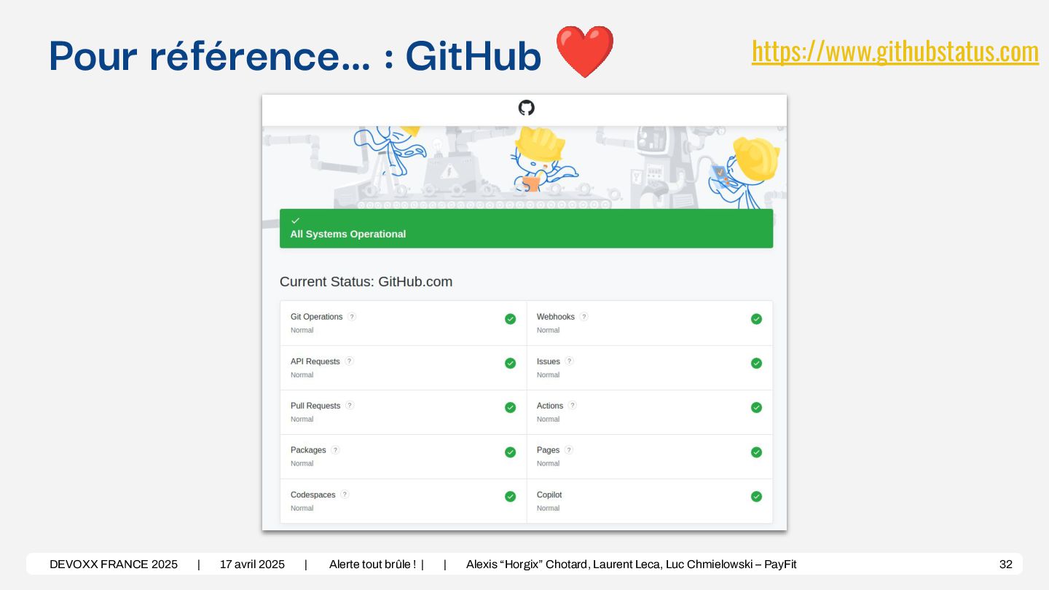Click the Normal status under Git Operations
This screenshot has height=590, width=1049.
pos(302,331)
